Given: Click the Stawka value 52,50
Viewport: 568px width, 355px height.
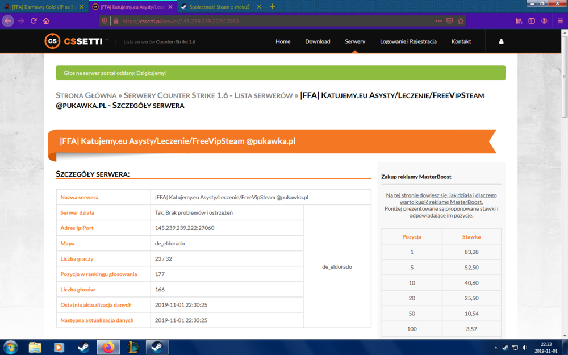Looking at the screenshot, I should [x=471, y=268].
